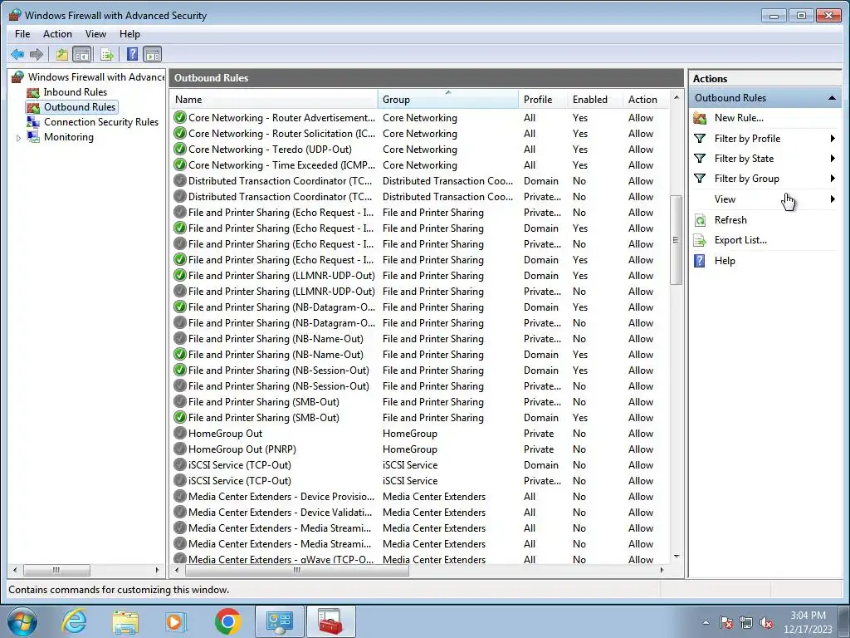Sort by the Group column header
Screen dimensions: 850x638
pos(447,100)
